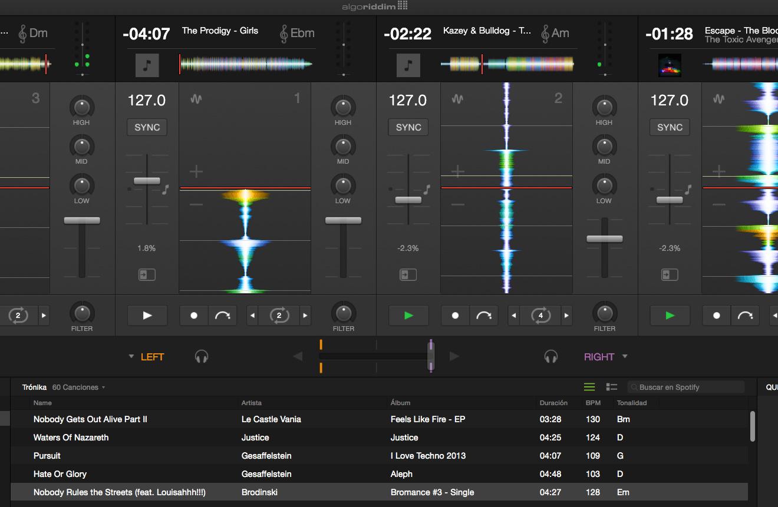This screenshot has height=507, width=778.
Task: Halve loop length on deck 2
Action: point(514,316)
